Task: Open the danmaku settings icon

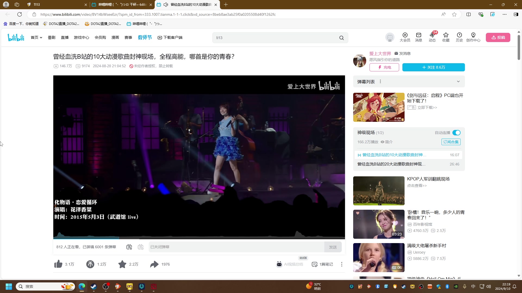Action: click(141, 247)
